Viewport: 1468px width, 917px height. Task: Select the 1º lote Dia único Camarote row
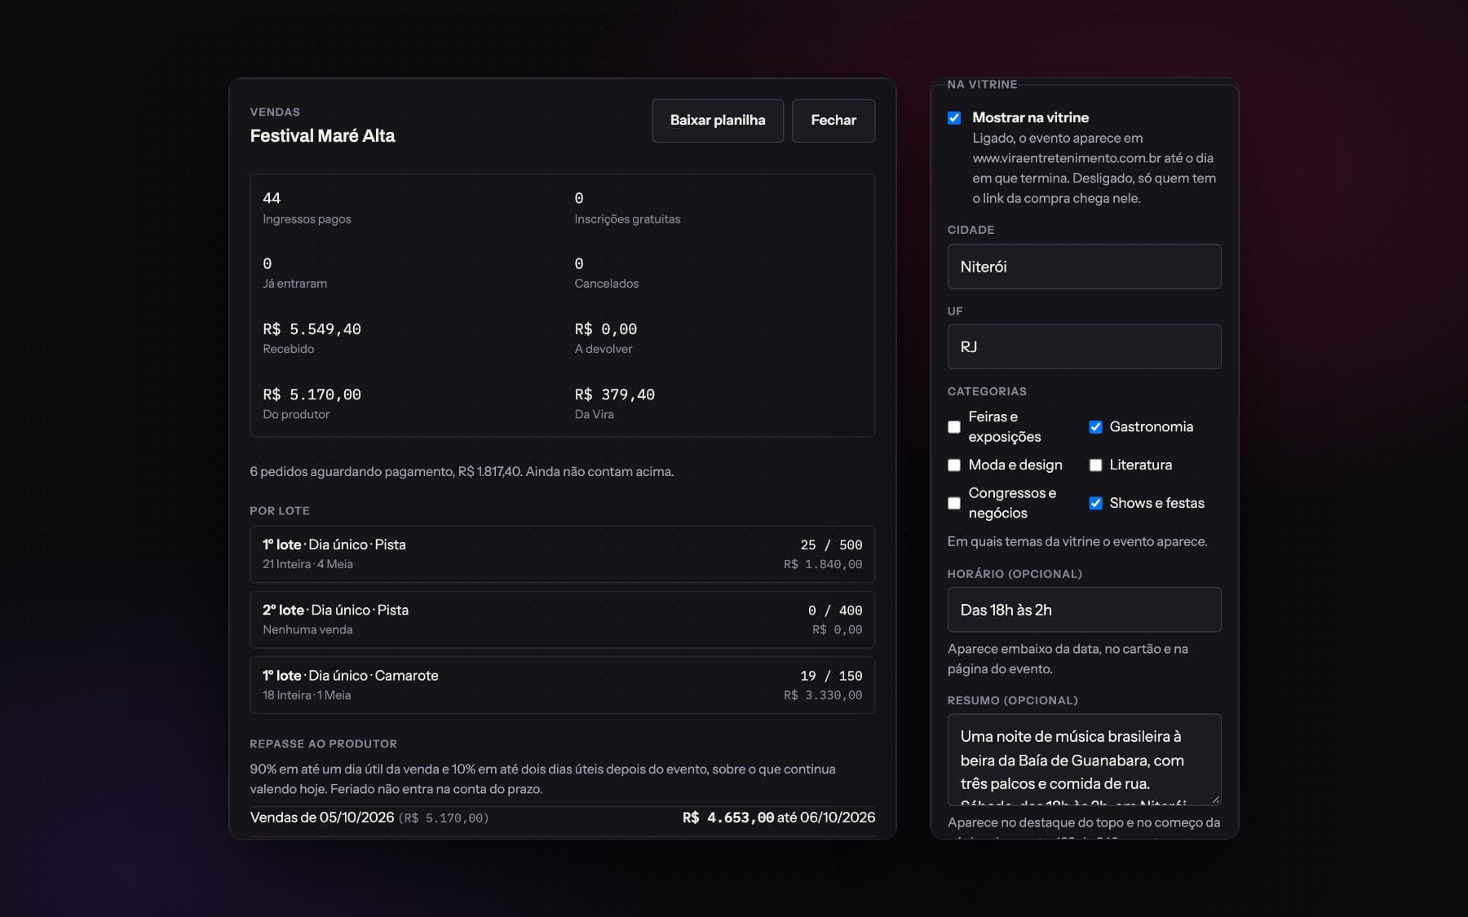click(x=563, y=686)
